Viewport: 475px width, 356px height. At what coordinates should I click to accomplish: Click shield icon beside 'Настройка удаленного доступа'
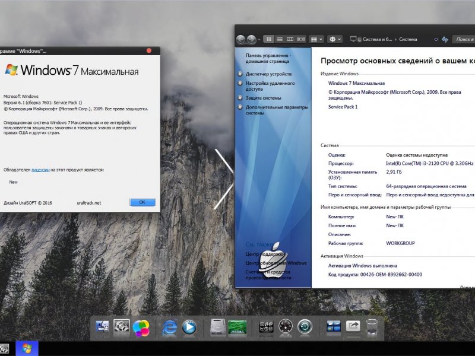coord(240,83)
